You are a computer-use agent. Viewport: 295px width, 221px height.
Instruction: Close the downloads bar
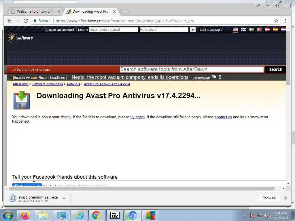[285, 198]
